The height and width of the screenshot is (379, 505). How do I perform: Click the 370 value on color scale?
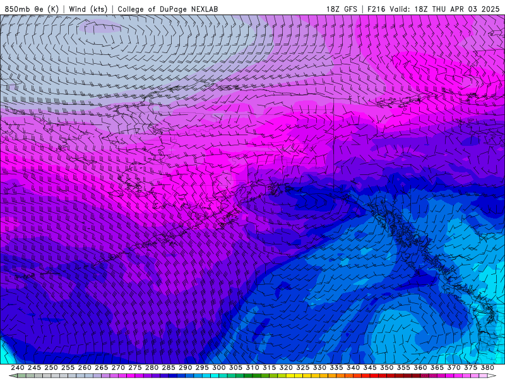(454, 368)
